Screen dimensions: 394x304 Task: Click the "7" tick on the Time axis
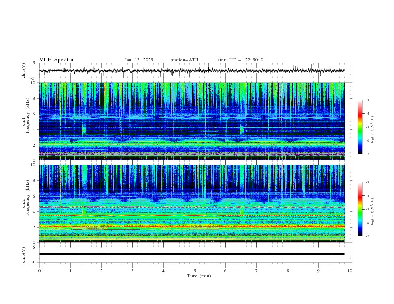click(257, 271)
